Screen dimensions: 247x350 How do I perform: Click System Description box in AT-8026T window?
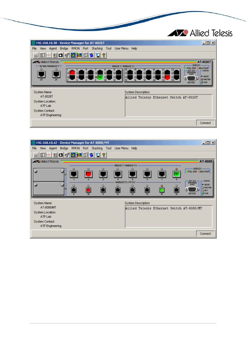(169, 106)
